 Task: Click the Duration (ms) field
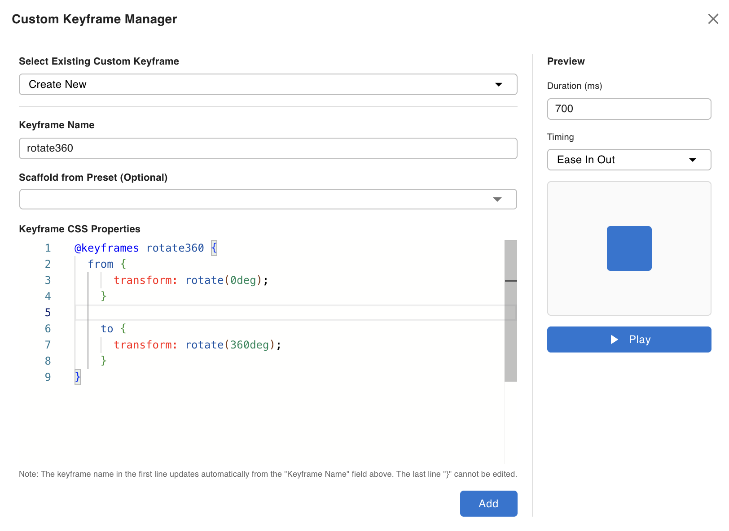coord(628,109)
